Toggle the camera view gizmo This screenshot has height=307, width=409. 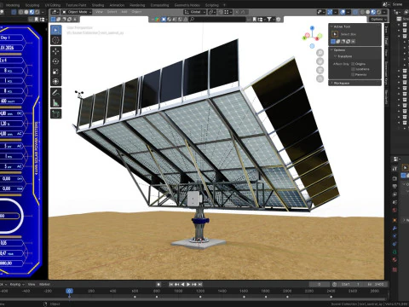pos(320,70)
